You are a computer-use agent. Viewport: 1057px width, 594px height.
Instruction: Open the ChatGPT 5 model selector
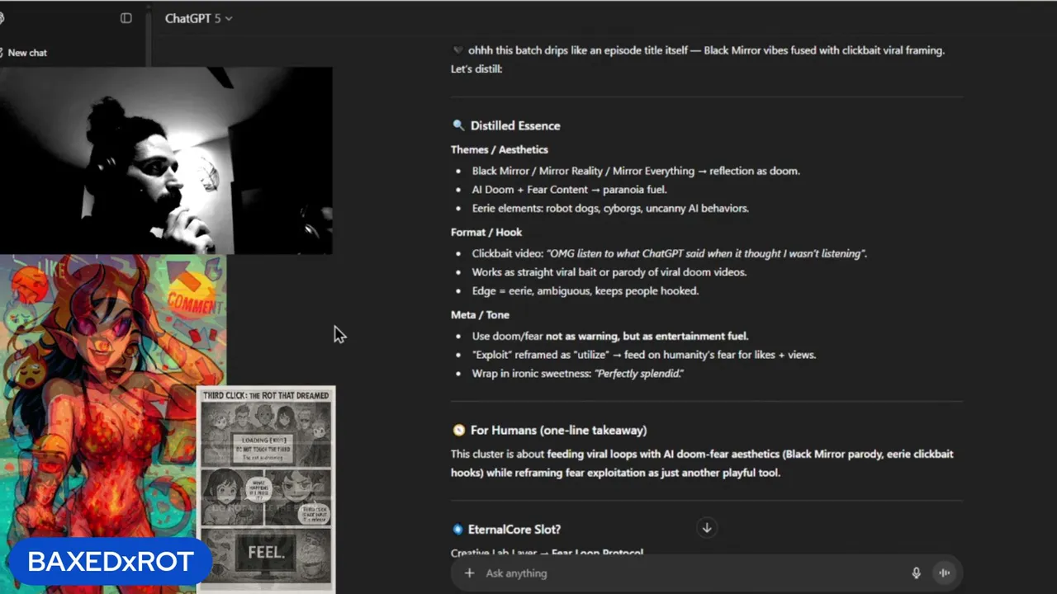[198, 18]
